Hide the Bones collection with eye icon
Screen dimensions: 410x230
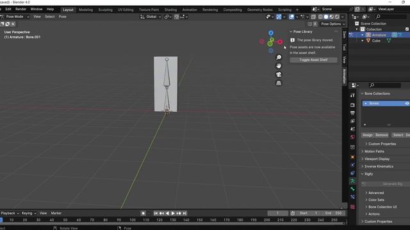click(x=407, y=103)
